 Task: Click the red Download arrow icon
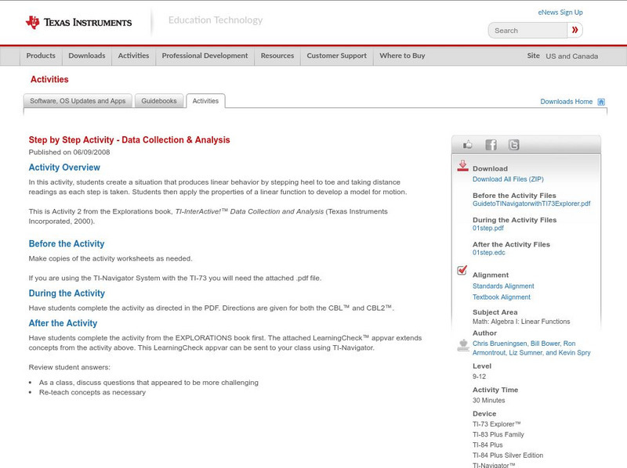[x=462, y=166]
